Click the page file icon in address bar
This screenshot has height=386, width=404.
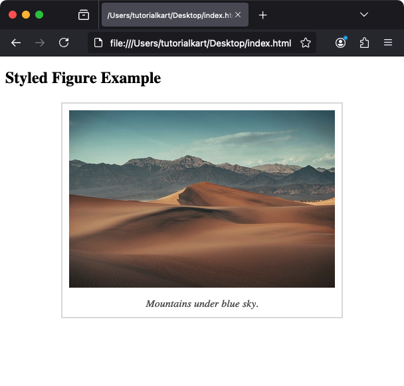pyautogui.click(x=98, y=43)
